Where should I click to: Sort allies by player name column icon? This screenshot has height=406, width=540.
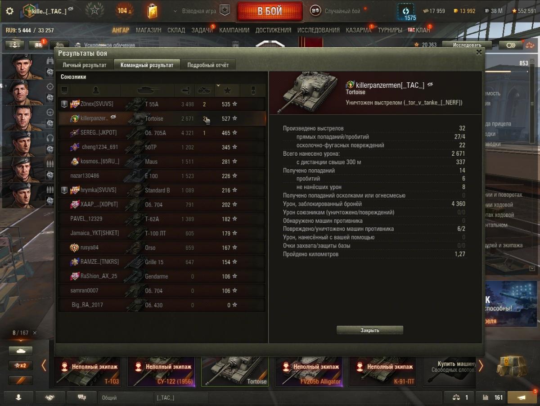pyautogui.click(x=95, y=90)
